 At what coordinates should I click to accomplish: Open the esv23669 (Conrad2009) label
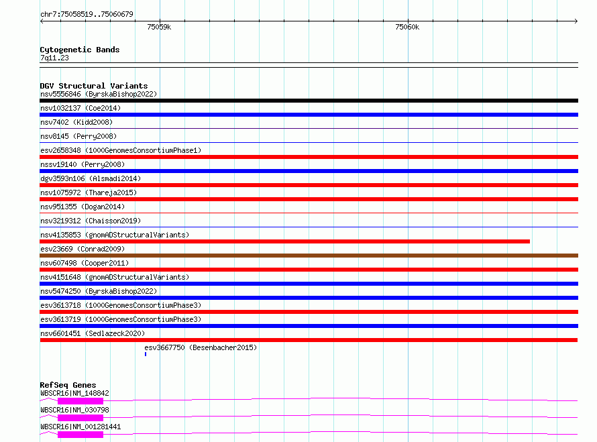tap(83, 249)
